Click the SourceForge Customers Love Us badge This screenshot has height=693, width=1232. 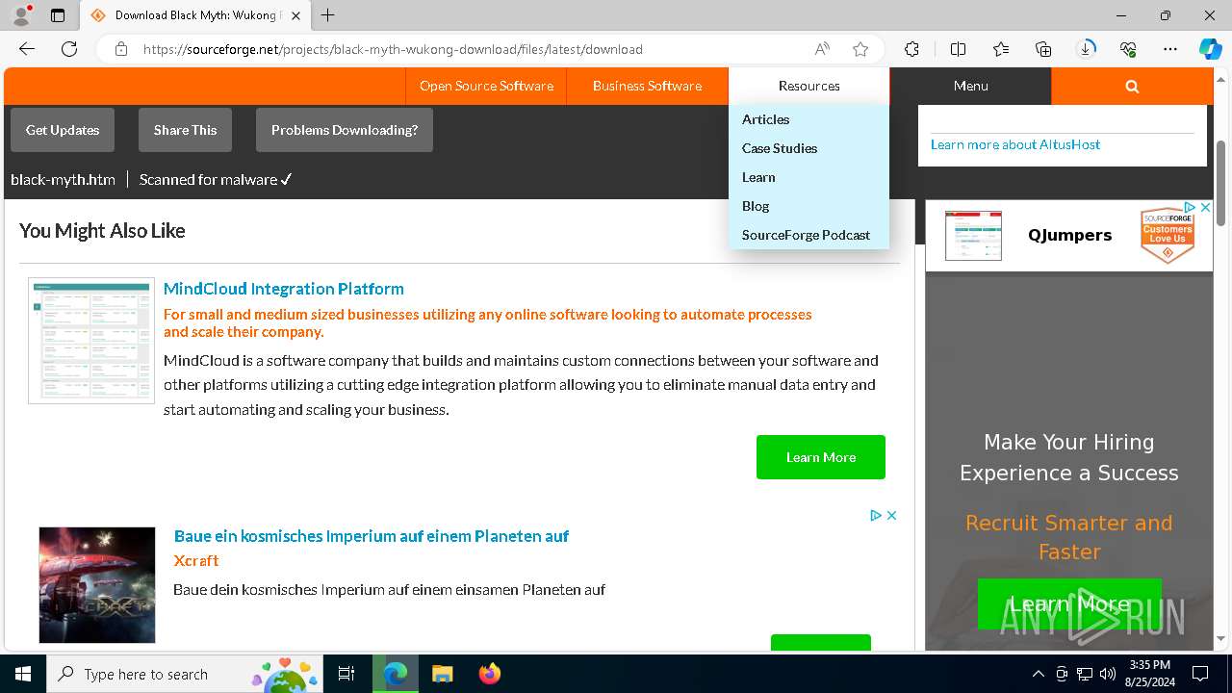pyautogui.click(x=1168, y=235)
